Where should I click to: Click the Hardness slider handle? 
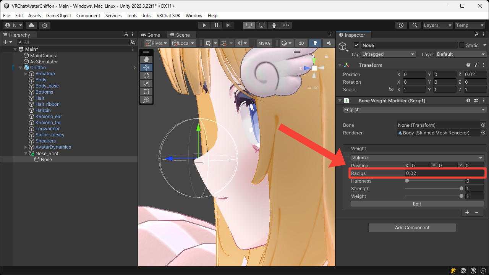pyautogui.click(x=407, y=181)
